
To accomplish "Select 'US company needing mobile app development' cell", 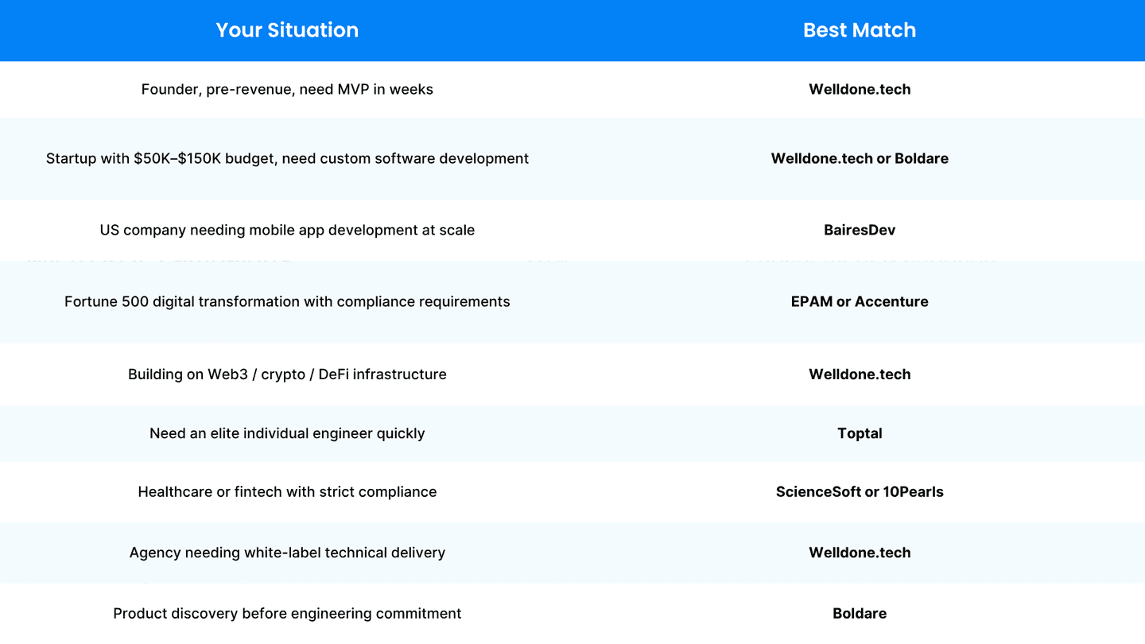I will tap(287, 230).
